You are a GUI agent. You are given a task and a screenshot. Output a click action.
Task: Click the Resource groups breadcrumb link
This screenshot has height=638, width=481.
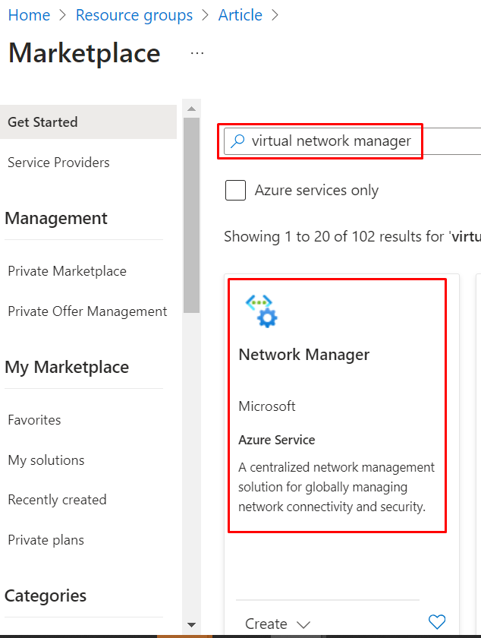(134, 15)
